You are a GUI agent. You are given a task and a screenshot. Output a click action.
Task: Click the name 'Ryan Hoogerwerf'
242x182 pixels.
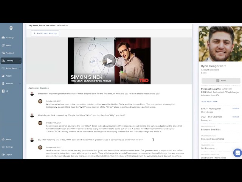click(x=213, y=66)
